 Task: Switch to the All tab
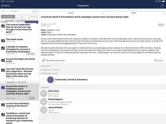[22, 17]
